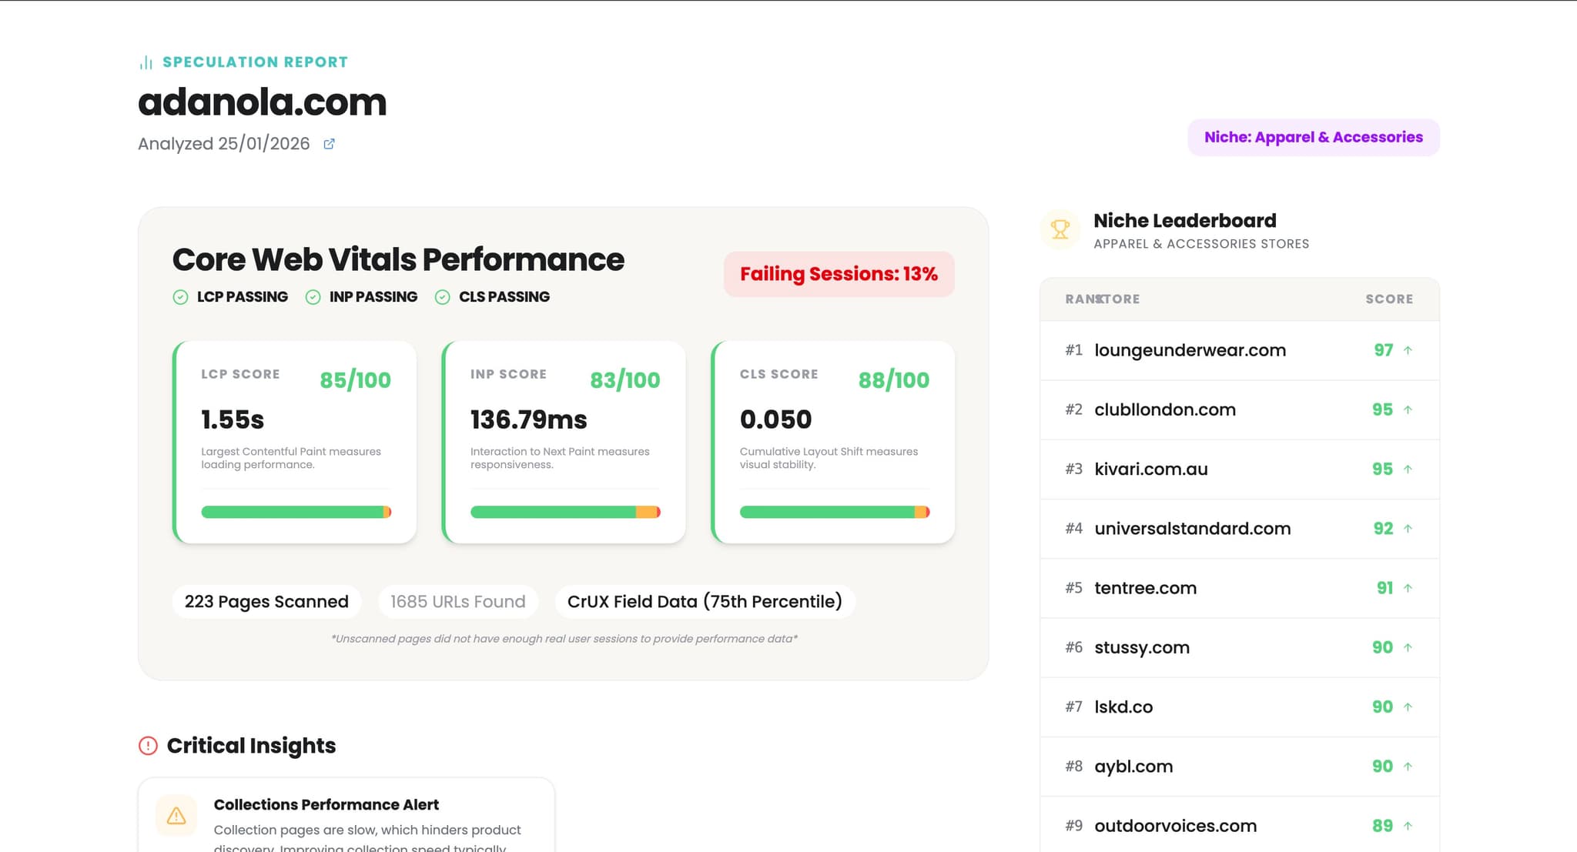Click the Niche Leaderboard trophy icon
Viewport: 1577px width, 852px height.
[1060, 229]
